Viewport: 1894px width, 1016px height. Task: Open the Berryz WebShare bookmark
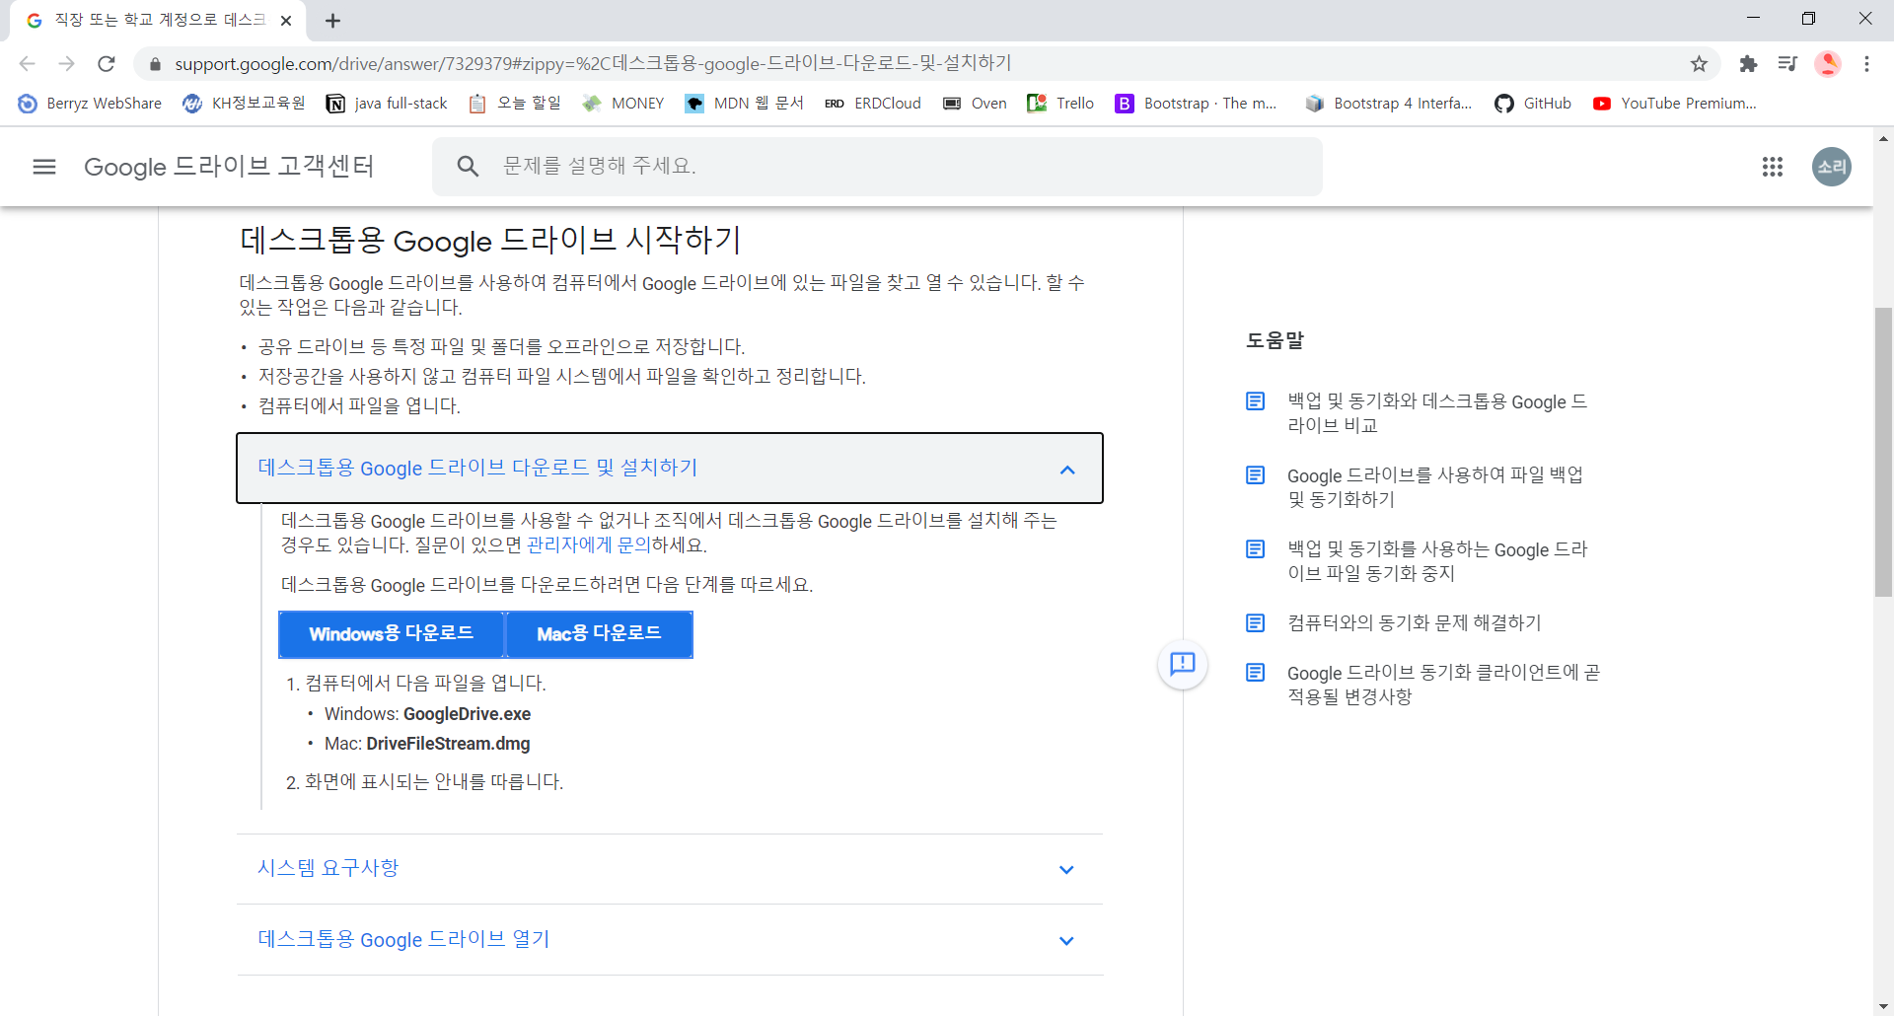tap(90, 104)
